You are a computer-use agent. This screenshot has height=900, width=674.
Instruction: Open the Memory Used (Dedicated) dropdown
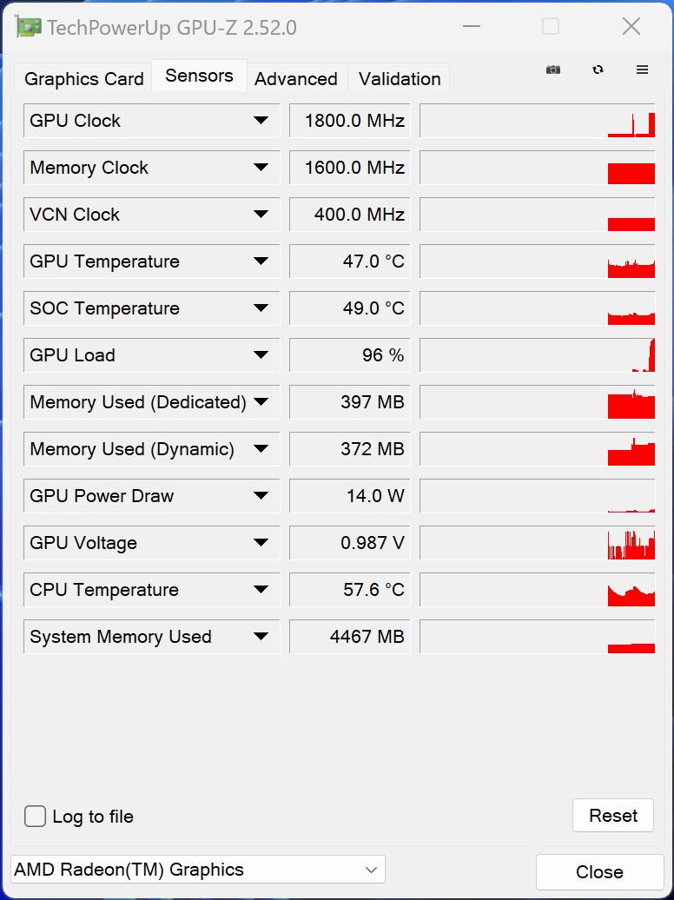pos(261,402)
